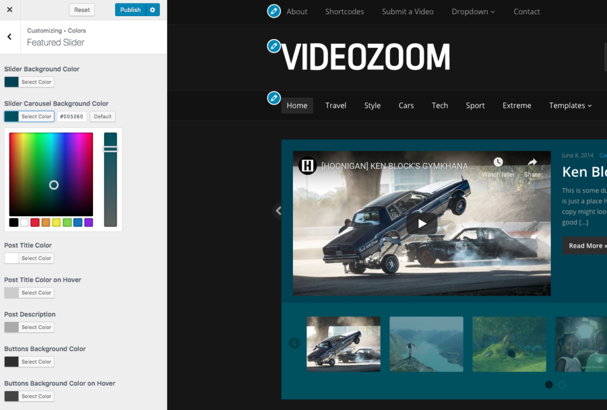
Task: Click the Hoonigan channel logo icon
Action: pos(308,165)
